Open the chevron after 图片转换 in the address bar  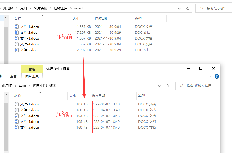coord(51,8)
